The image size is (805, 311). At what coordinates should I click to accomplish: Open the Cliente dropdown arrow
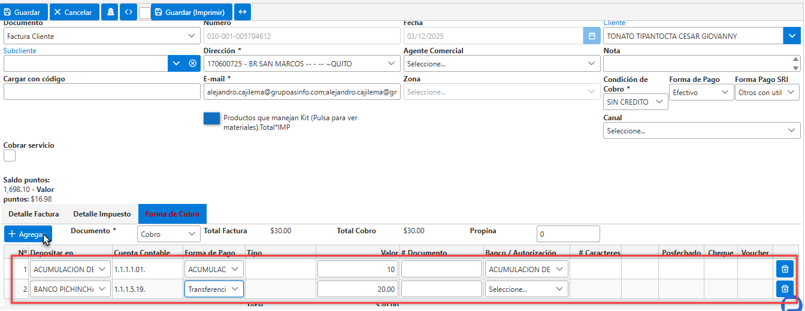791,36
